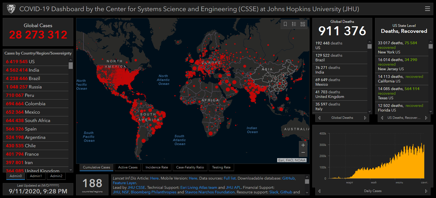Select California US state entry
This screenshot has width=436, height=198.
pos(402,79)
